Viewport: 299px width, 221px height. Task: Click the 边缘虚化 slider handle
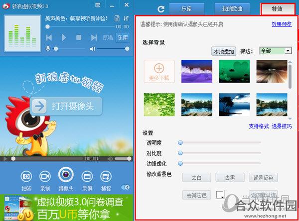[180, 163]
